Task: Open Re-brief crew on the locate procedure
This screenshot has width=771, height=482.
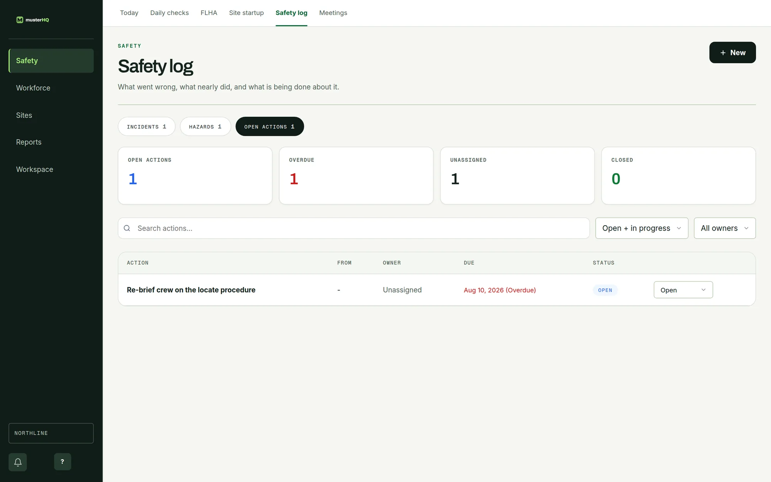Action: coord(191,290)
